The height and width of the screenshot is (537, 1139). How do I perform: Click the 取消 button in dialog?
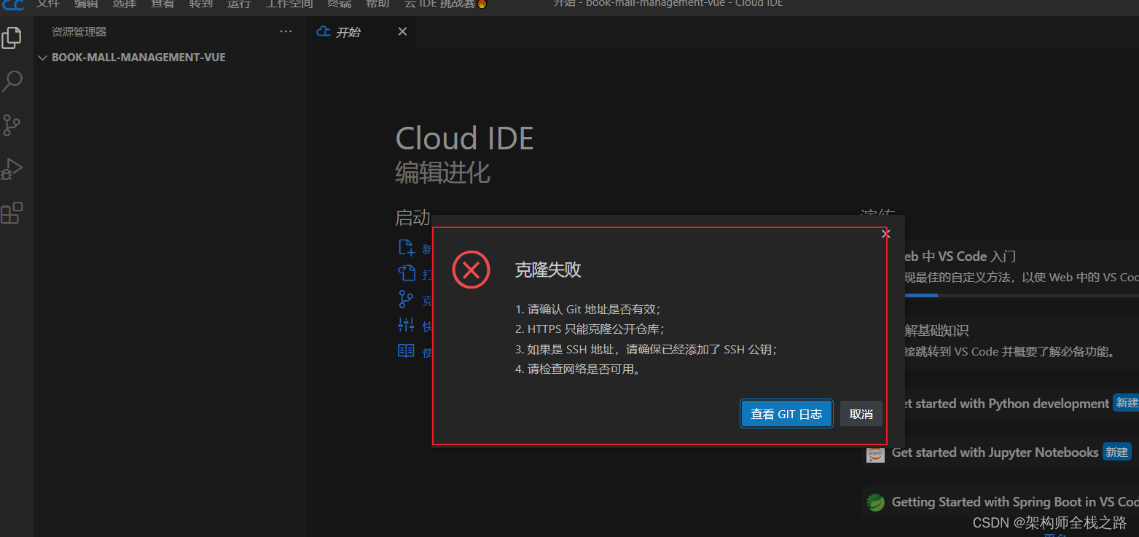click(861, 414)
